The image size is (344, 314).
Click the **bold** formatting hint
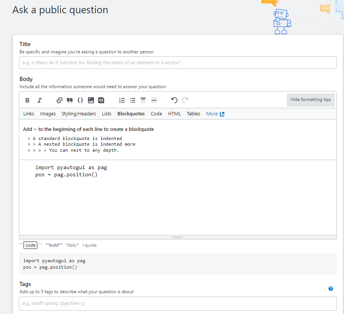pyautogui.click(x=54, y=245)
